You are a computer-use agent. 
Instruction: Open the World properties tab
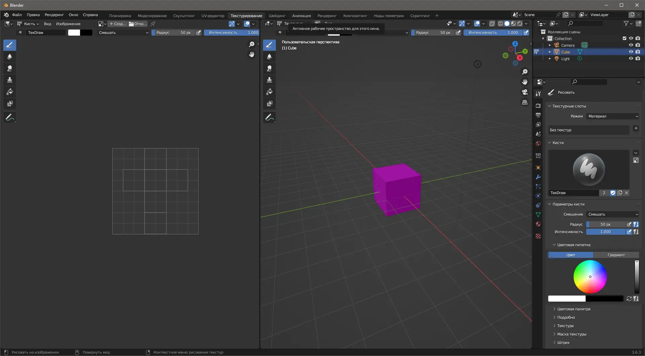point(538,143)
